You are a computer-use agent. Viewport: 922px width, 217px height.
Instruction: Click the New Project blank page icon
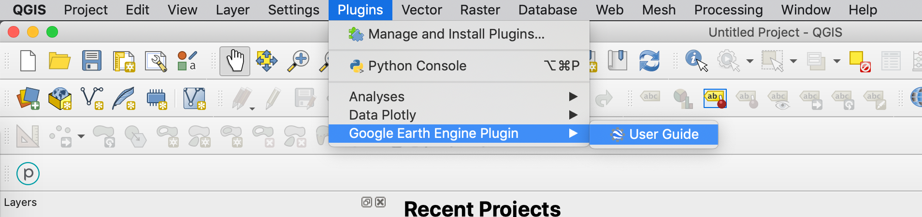pyautogui.click(x=28, y=61)
